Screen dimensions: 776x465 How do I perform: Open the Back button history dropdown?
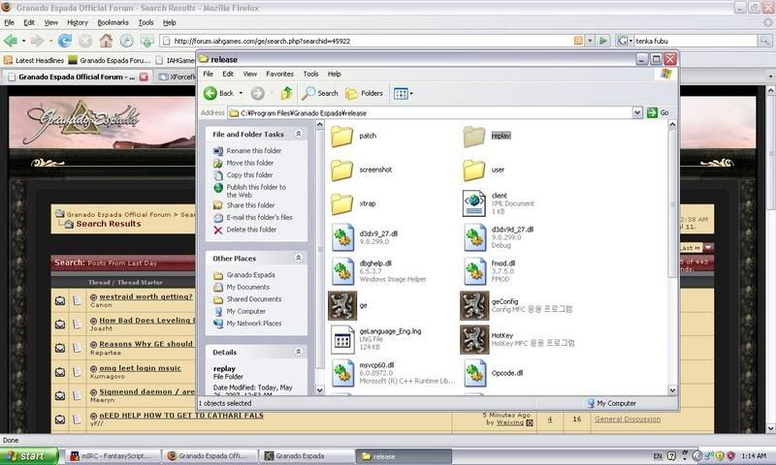tap(241, 93)
